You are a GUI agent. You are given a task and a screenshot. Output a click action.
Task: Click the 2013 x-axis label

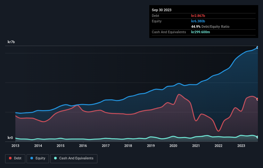coord(15,146)
